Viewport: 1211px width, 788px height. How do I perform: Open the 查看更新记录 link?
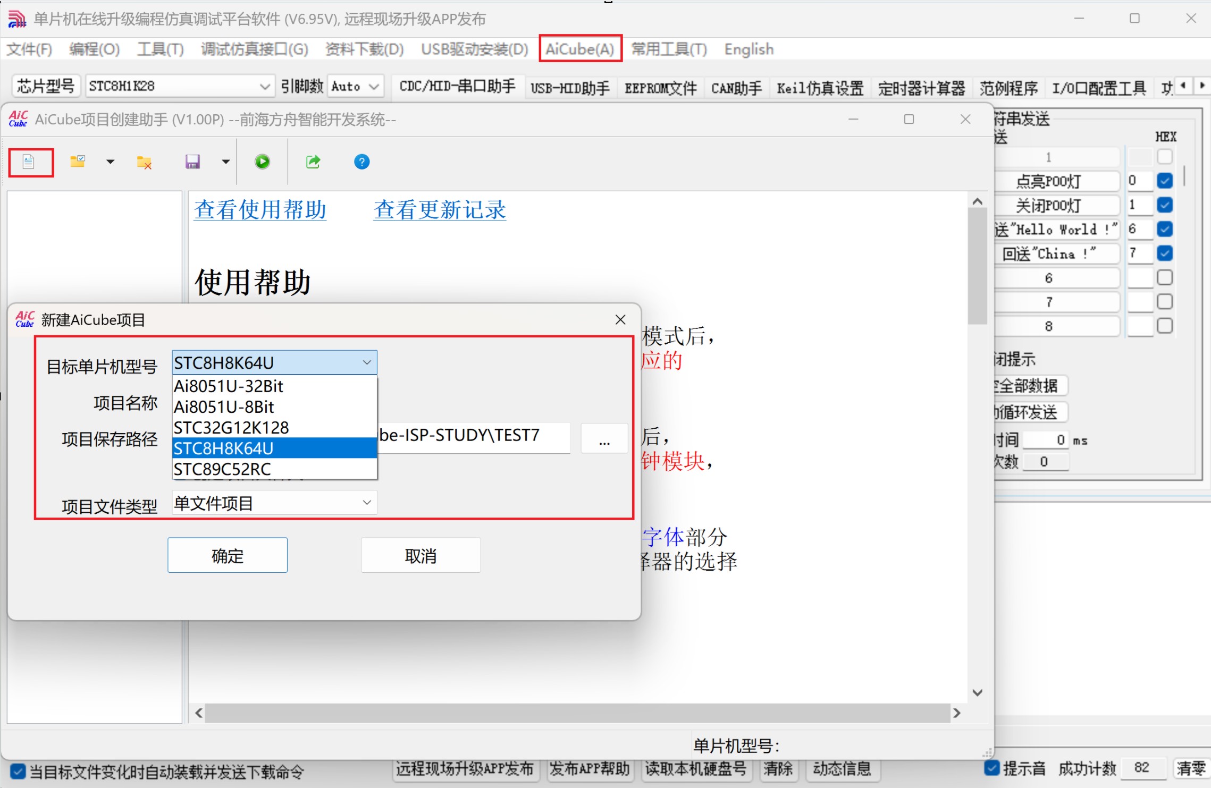440,209
